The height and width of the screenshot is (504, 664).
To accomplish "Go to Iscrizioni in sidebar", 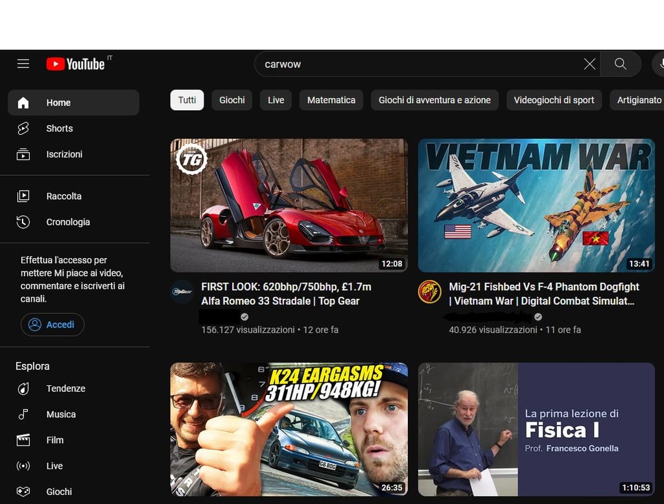I will coord(64,154).
